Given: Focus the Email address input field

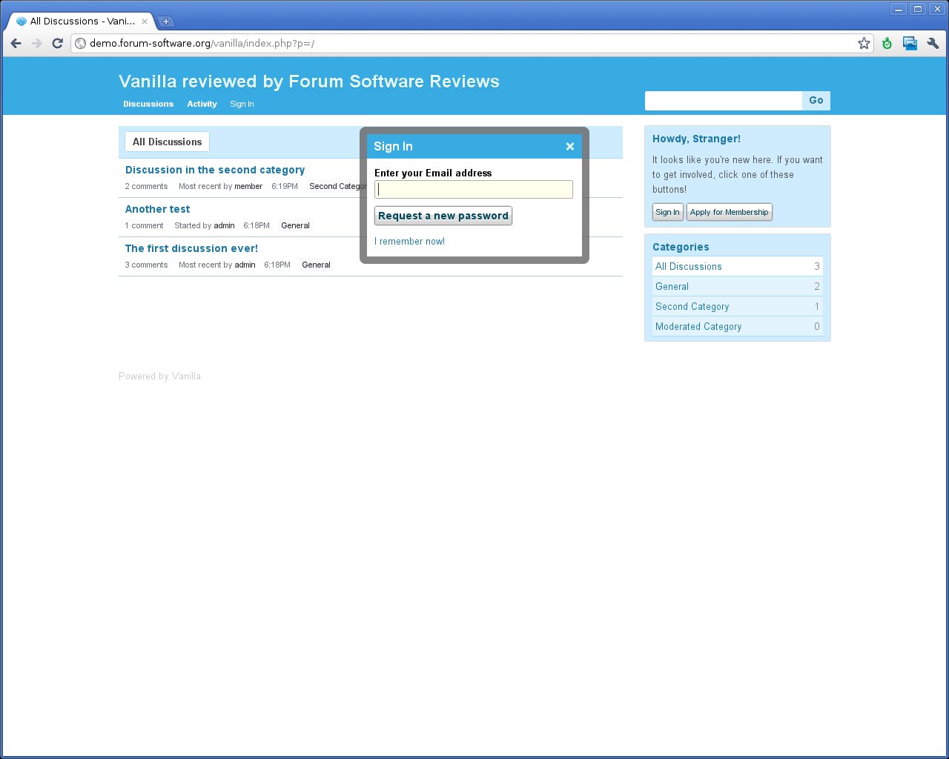Looking at the screenshot, I should [x=474, y=189].
